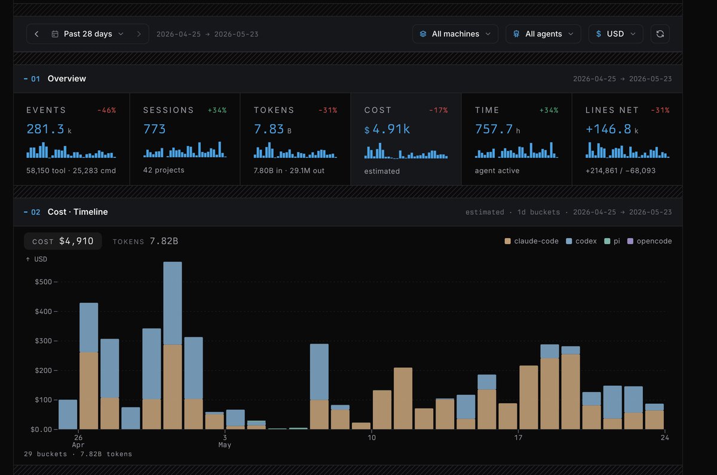
Task: Switch chart to COST $4,910 view
Action: 63,241
